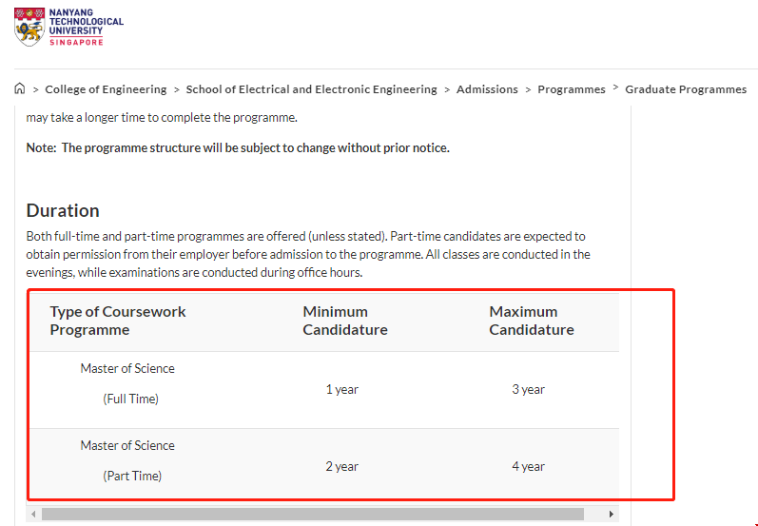The image size is (758, 526).
Task: Select the Programmes breadcrumb item
Action: click(x=571, y=89)
